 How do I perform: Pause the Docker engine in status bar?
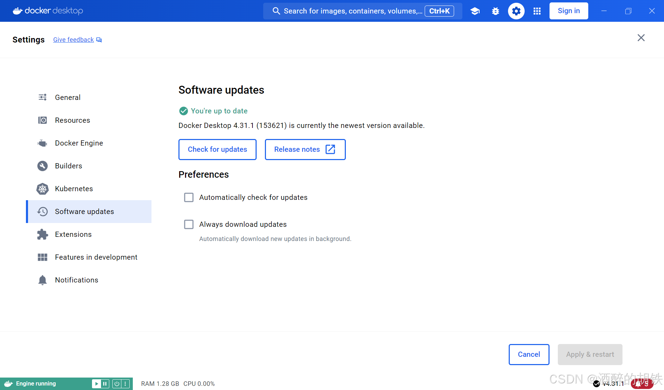pos(105,383)
